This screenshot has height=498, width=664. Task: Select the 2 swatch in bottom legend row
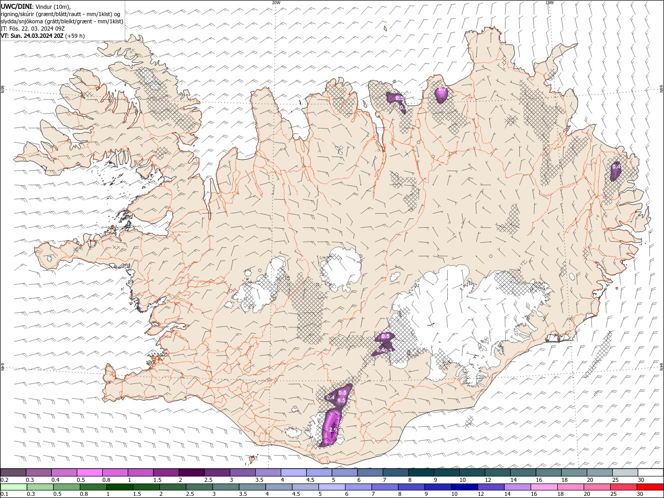(173, 487)
